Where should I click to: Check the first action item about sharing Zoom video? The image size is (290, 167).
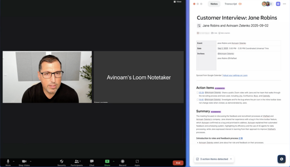click(x=197, y=93)
